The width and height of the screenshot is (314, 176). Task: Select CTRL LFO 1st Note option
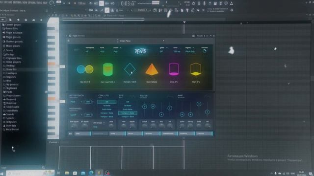(107, 106)
